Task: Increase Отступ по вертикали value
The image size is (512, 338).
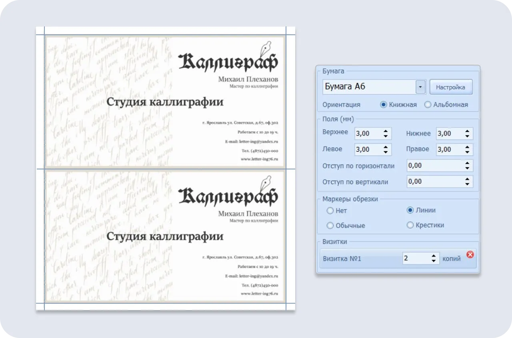Action: pyautogui.click(x=467, y=179)
